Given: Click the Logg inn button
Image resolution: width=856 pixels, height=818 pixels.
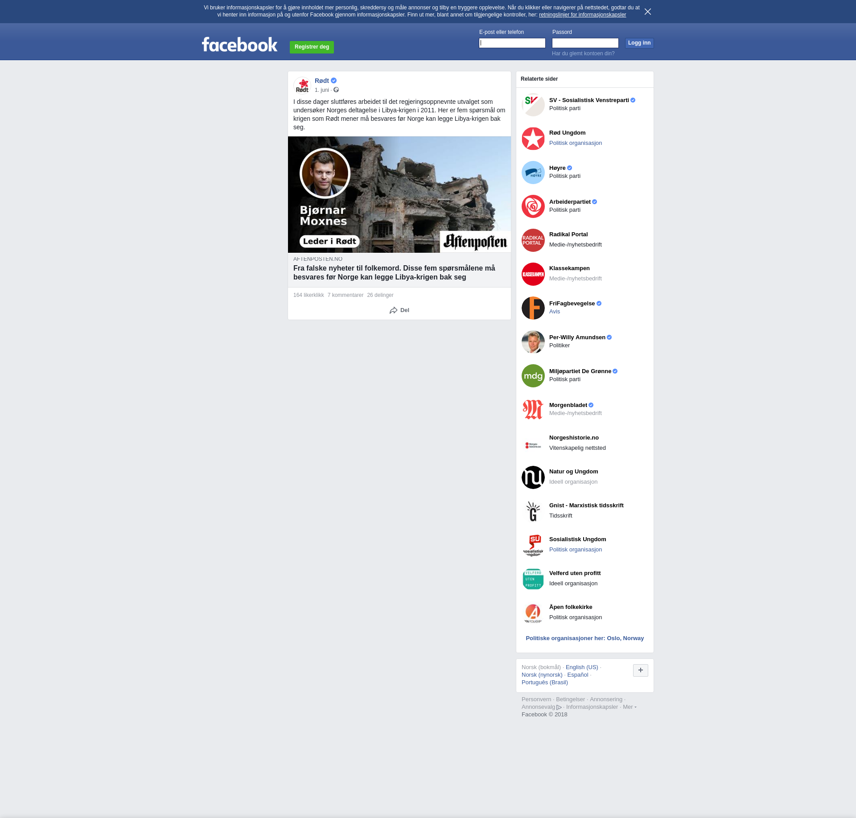Looking at the screenshot, I should pos(639,43).
